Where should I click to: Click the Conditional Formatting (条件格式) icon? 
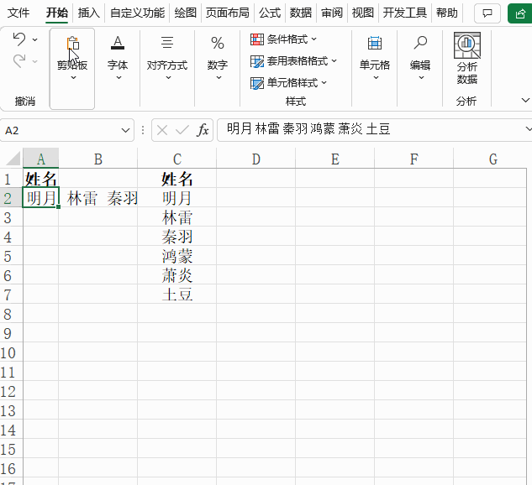257,39
